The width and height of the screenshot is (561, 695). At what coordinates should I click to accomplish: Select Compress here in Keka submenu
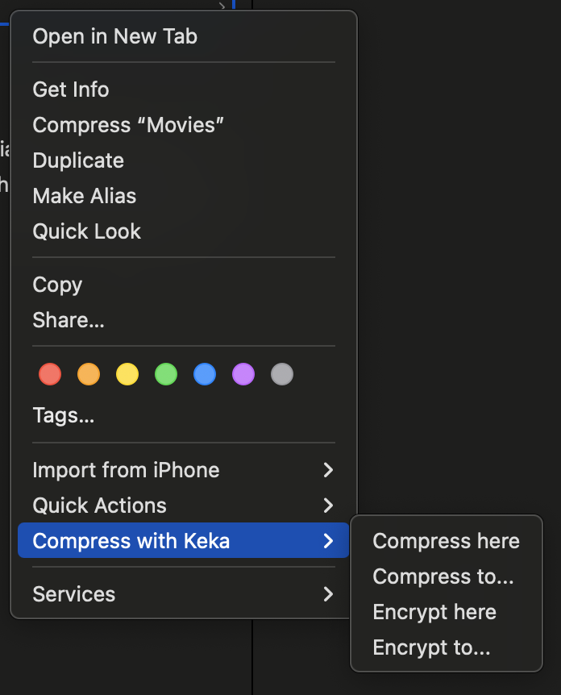446,541
